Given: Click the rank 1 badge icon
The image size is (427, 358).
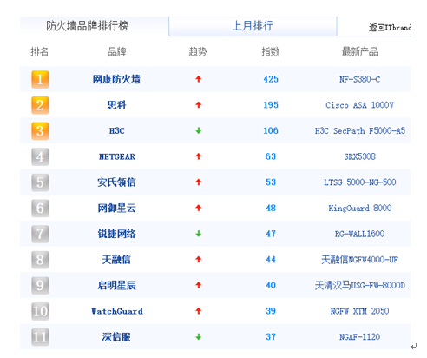Looking at the screenshot, I should tap(40, 79).
